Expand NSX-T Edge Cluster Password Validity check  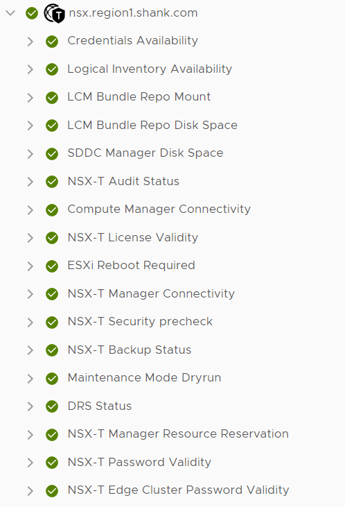pyautogui.click(x=30, y=491)
